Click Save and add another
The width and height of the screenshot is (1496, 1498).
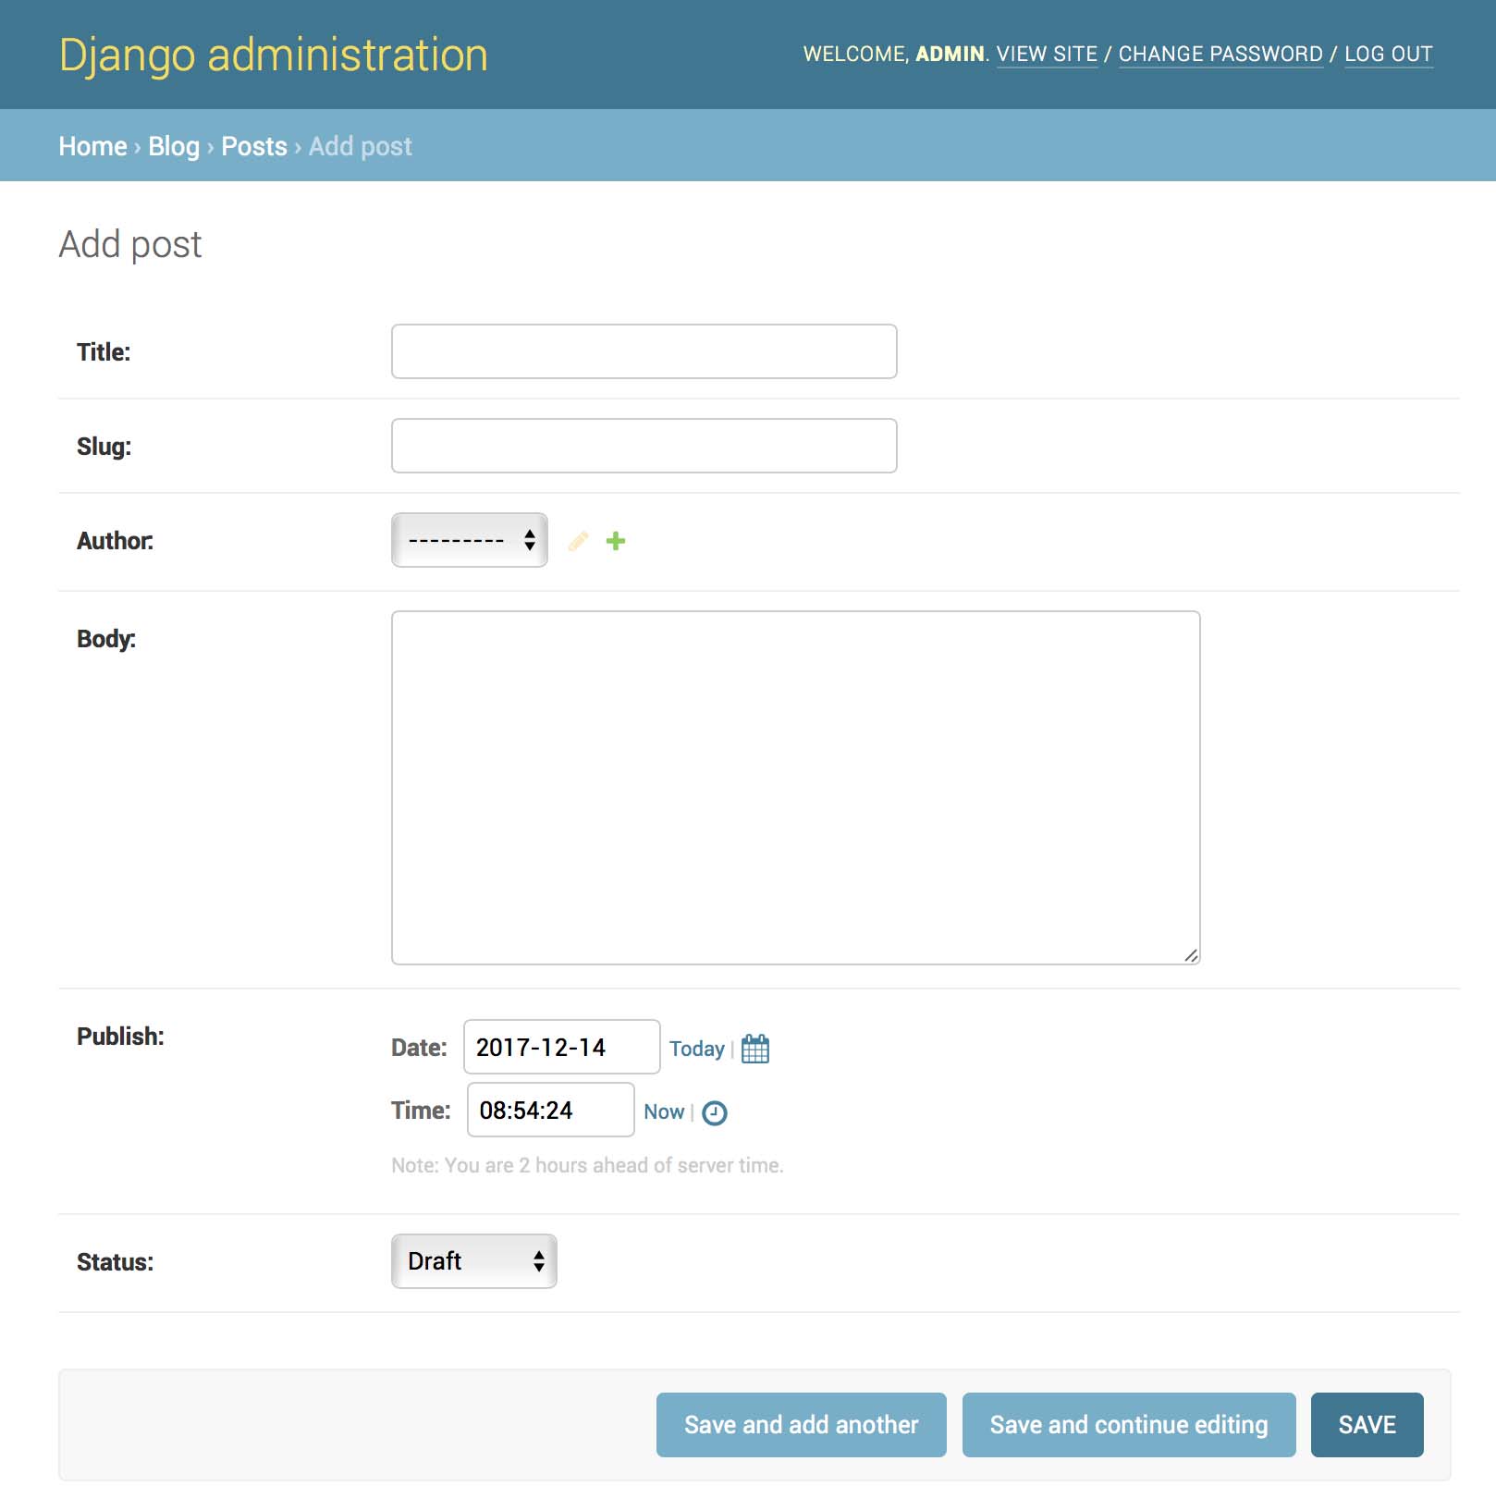pyautogui.click(x=801, y=1425)
